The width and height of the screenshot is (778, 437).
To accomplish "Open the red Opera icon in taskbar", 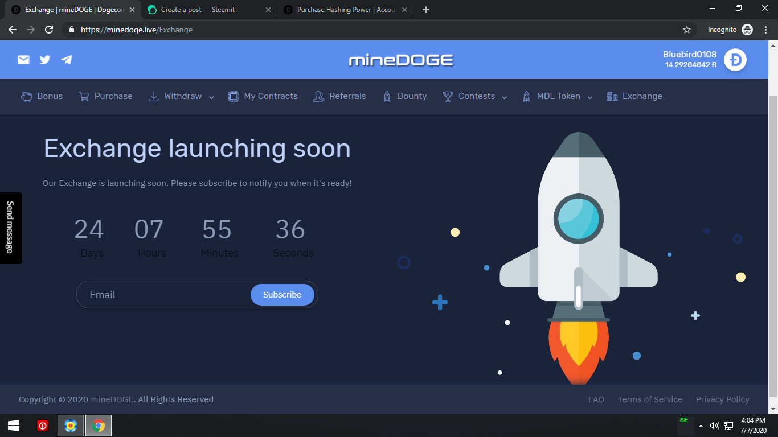I will point(43,426).
